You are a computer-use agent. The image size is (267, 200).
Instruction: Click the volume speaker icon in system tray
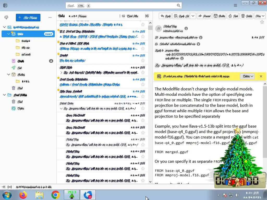[237, 195]
